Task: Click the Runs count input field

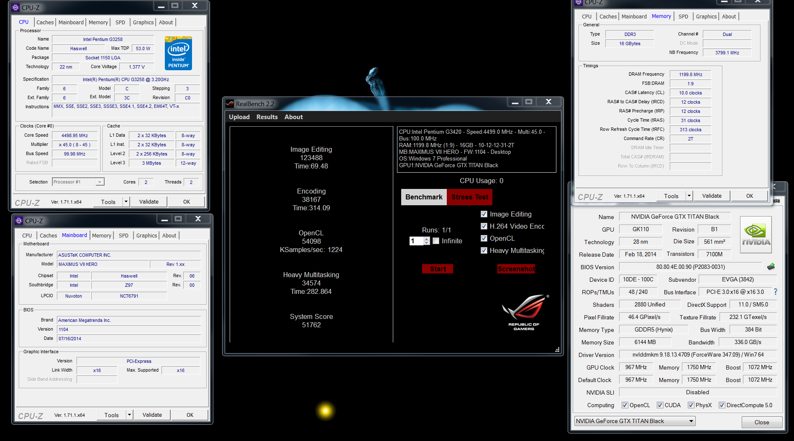Action: (x=417, y=241)
